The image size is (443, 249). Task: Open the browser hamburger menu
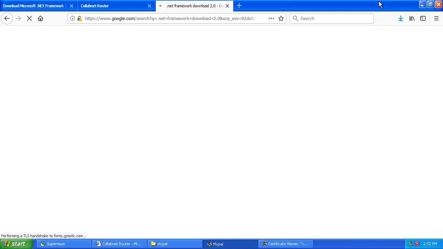436,18
